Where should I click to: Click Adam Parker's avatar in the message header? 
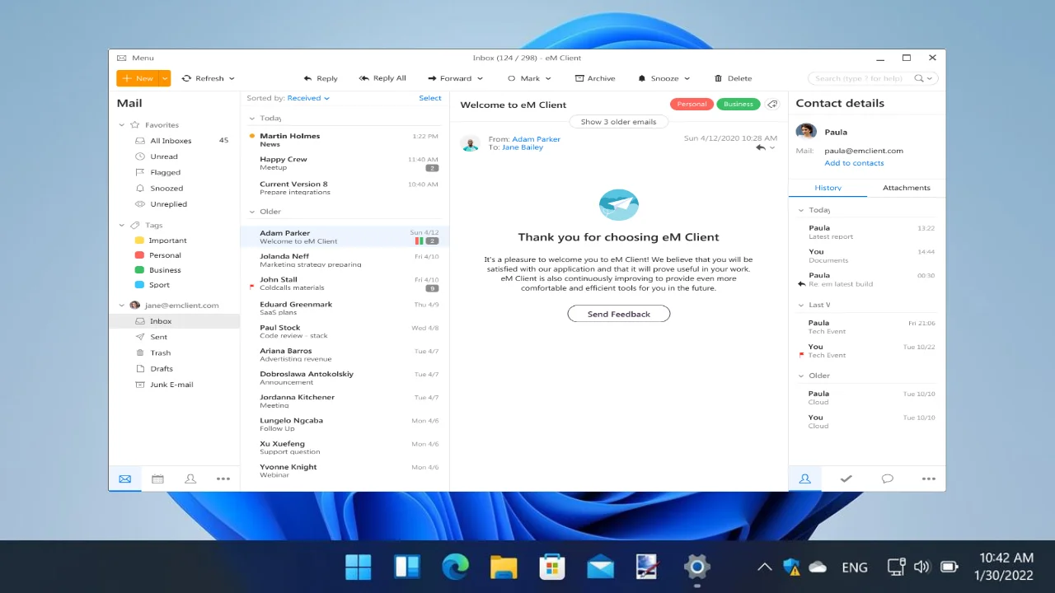471,143
